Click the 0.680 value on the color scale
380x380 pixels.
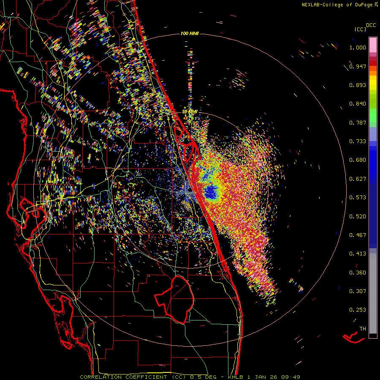(358, 160)
